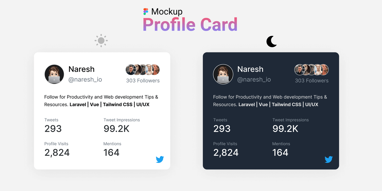The height and width of the screenshot is (191, 382).
Task: Click follower avatars group on the dark card
Action: (311, 70)
